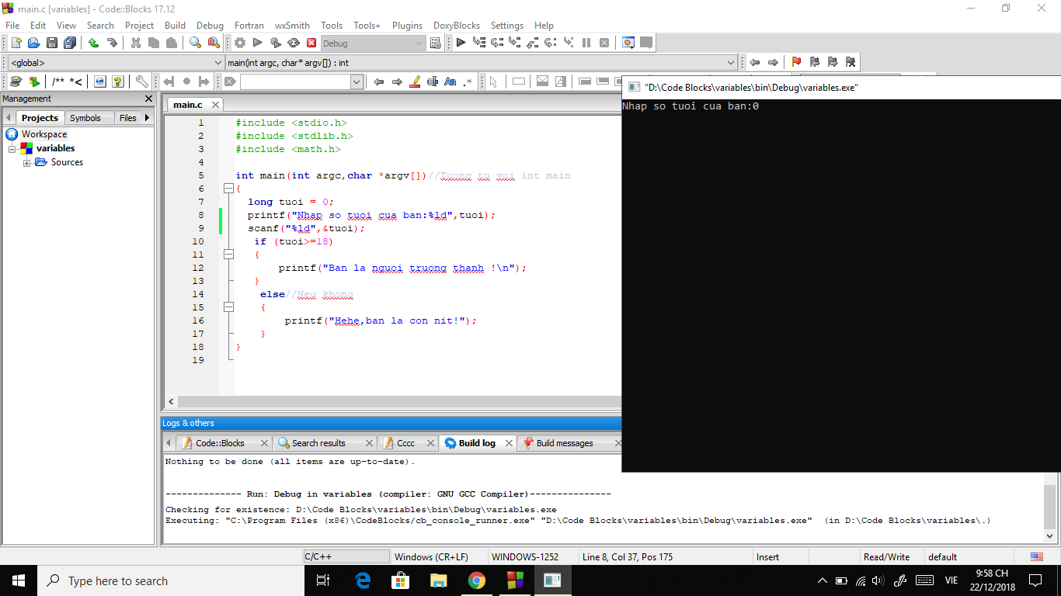
Task: Click the logs panel vertical scrollbar
Action: click(1049, 505)
